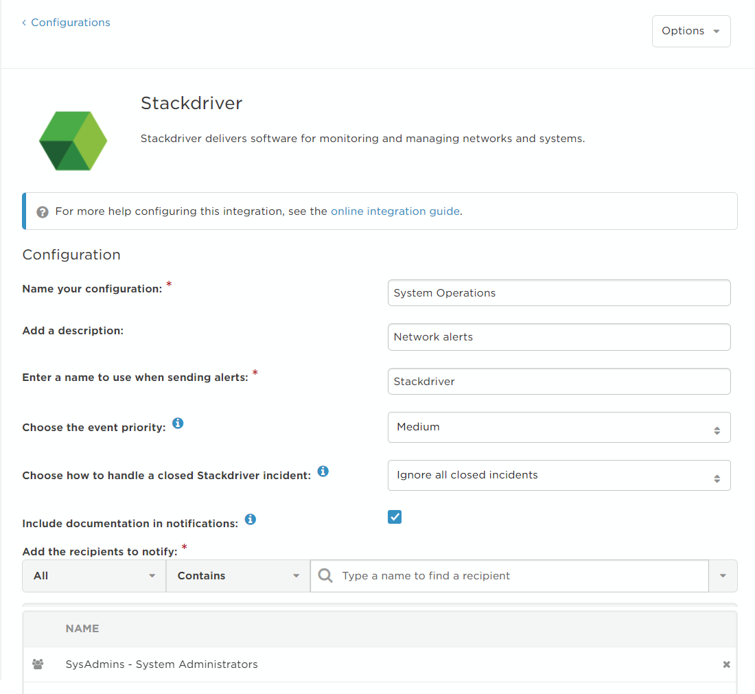The image size is (755, 694).
Task: Click the include documentation info icon
Action: pos(251,519)
